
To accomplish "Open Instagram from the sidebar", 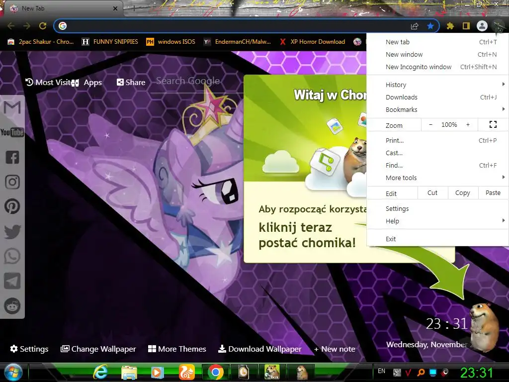I will tap(12, 182).
